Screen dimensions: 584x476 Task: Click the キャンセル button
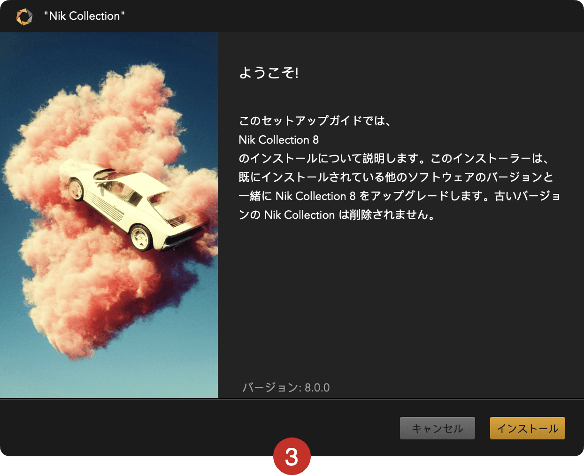[438, 428]
